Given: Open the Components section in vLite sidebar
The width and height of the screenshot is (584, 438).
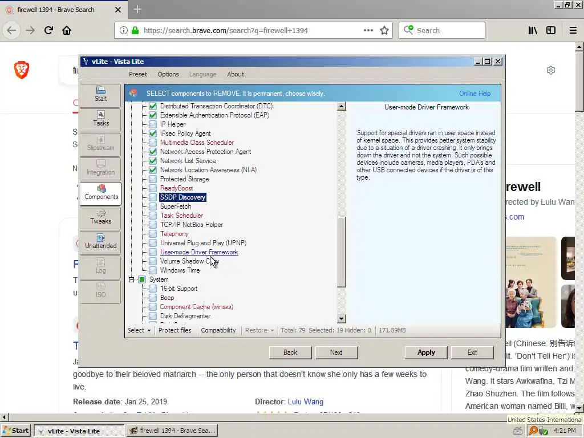Looking at the screenshot, I should (x=100, y=193).
